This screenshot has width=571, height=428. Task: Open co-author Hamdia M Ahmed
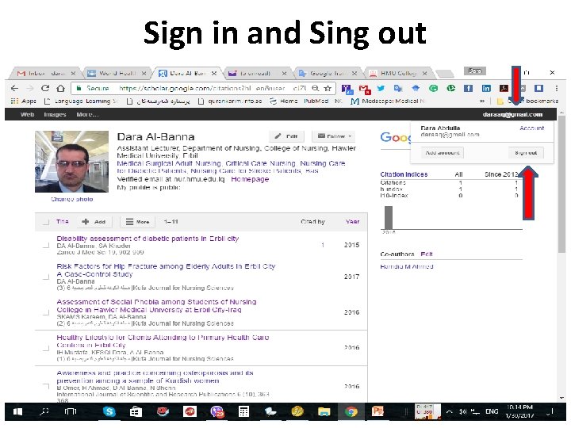point(407,266)
